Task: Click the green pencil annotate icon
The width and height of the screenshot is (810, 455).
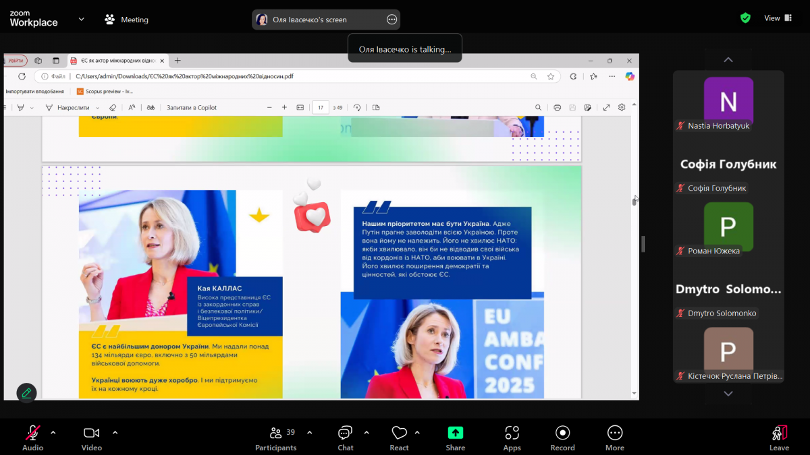Action: 26,392
